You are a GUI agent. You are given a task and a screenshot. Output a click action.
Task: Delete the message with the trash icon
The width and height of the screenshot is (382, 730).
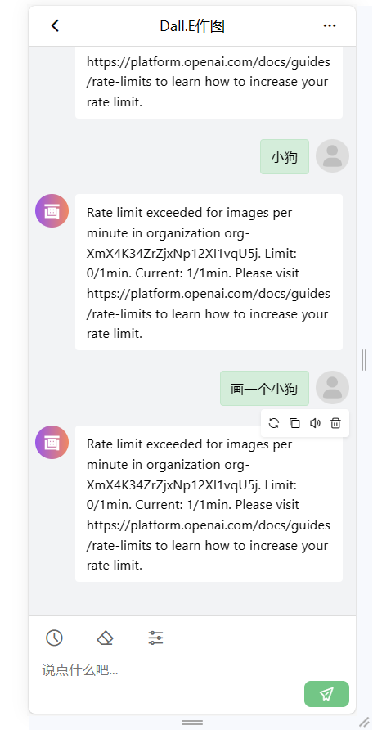click(x=335, y=423)
